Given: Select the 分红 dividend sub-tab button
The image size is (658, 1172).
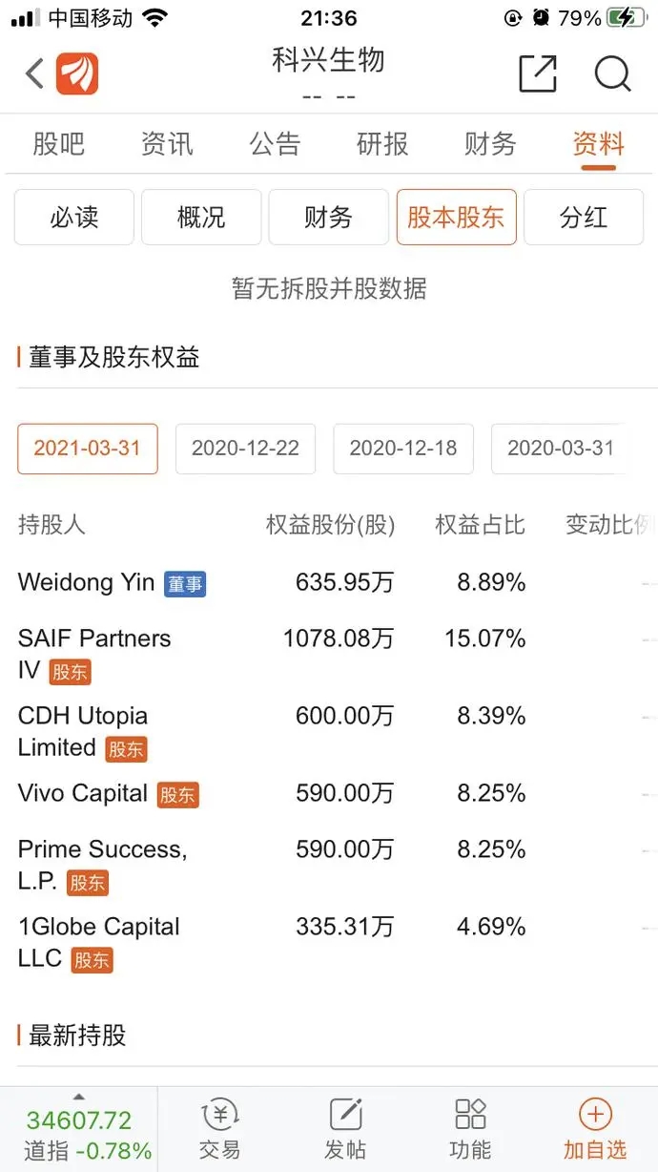Looking at the screenshot, I should [584, 218].
